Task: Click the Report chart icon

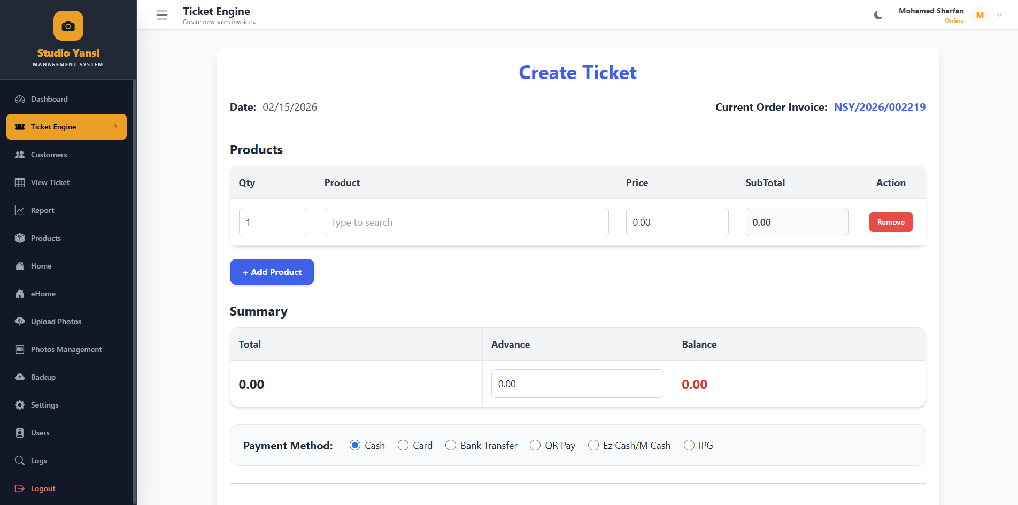Action: 20,210
